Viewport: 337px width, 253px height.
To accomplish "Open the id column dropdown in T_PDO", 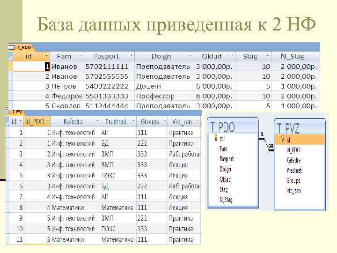I will (x=46, y=55).
